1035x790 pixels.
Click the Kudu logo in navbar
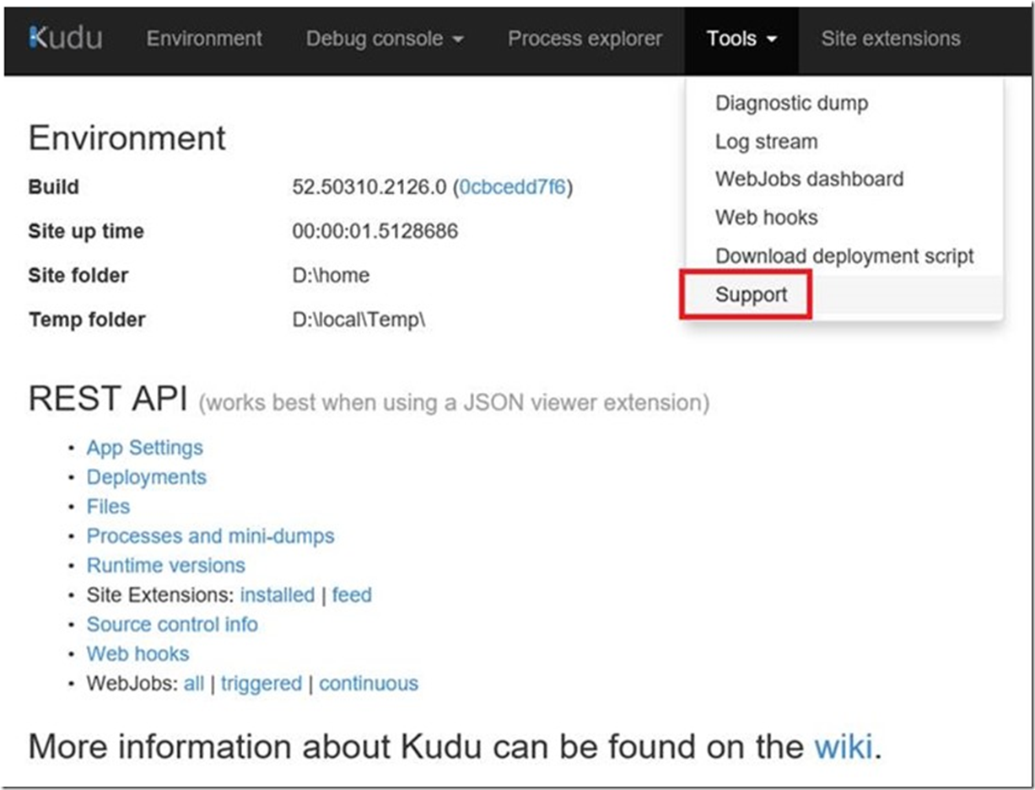(66, 39)
